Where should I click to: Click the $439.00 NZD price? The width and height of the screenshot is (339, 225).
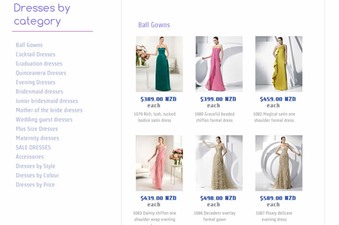pyautogui.click(x=159, y=198)
